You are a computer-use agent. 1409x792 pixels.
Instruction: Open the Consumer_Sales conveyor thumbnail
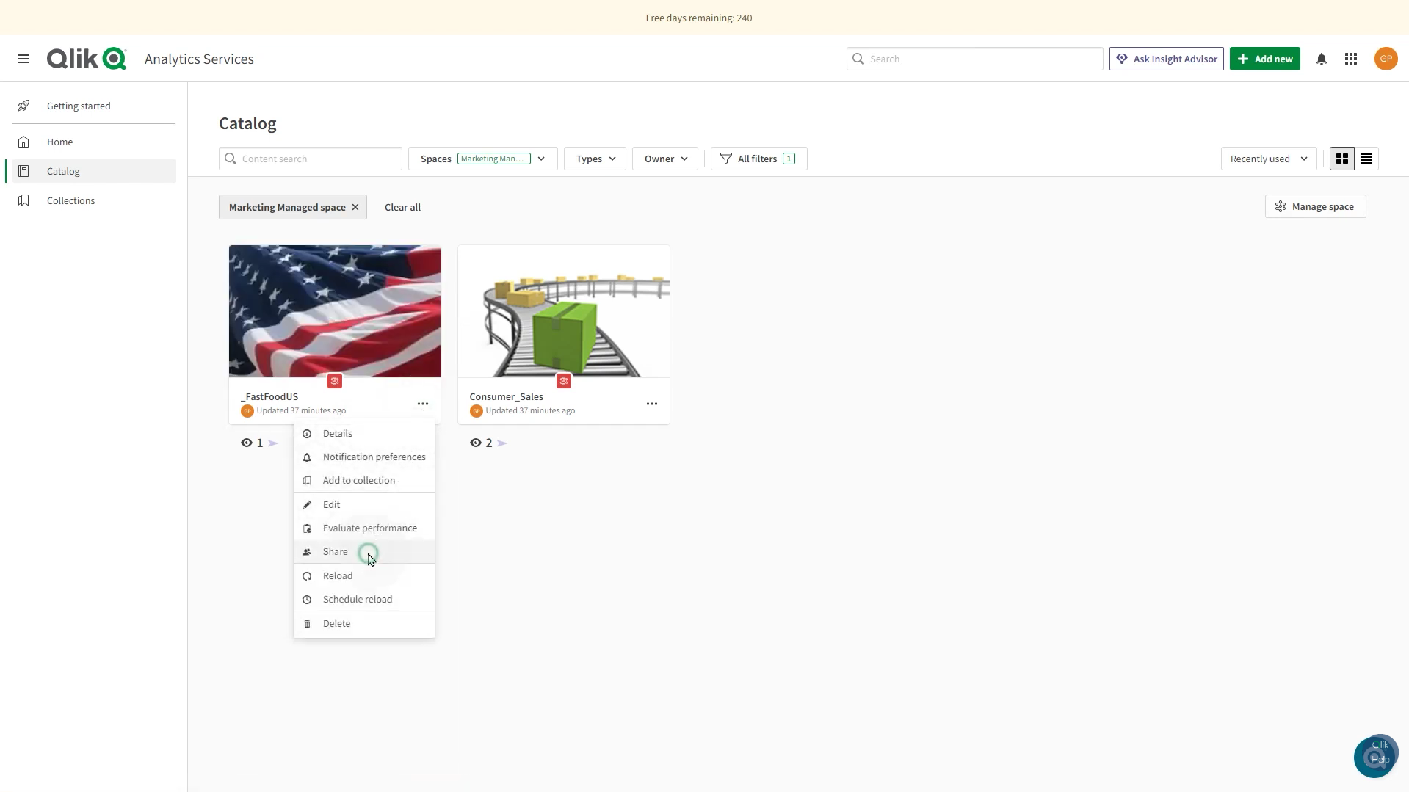[564, 311]
